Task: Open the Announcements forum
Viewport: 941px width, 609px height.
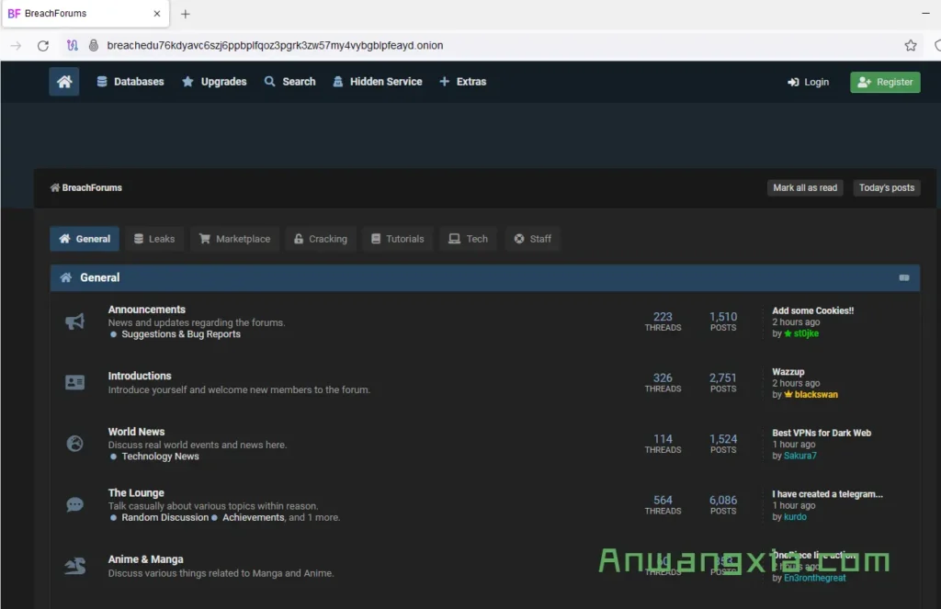Action: 146,310
